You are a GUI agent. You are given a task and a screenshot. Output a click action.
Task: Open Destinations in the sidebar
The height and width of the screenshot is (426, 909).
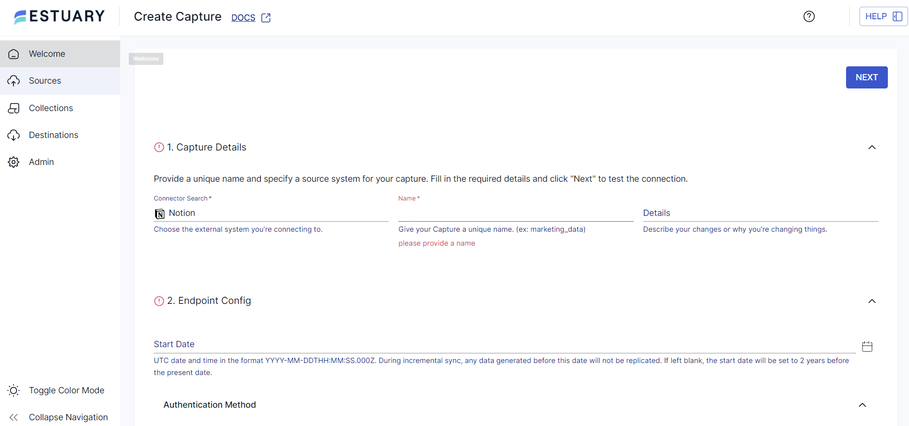tap(60, 135)
